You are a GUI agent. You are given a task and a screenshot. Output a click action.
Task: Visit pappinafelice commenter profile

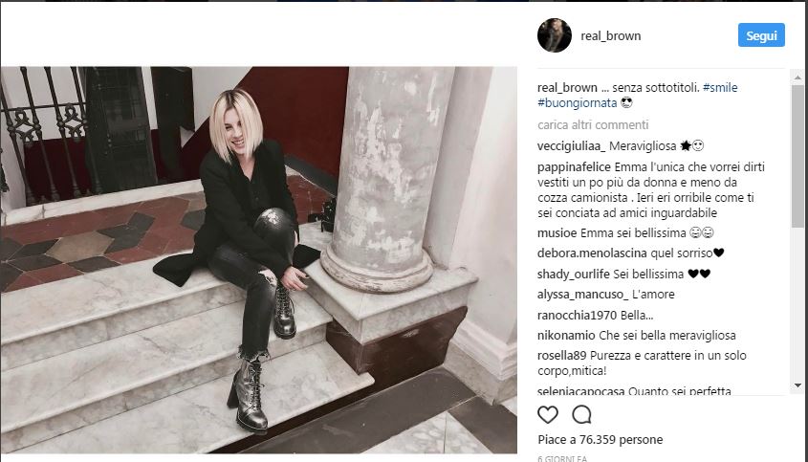pyautogui.click(x=574, y=167)
